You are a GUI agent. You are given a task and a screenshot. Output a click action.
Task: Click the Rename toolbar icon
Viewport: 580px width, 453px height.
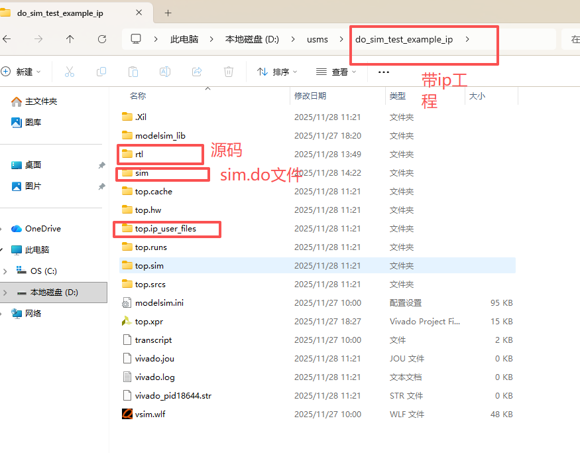165,72
